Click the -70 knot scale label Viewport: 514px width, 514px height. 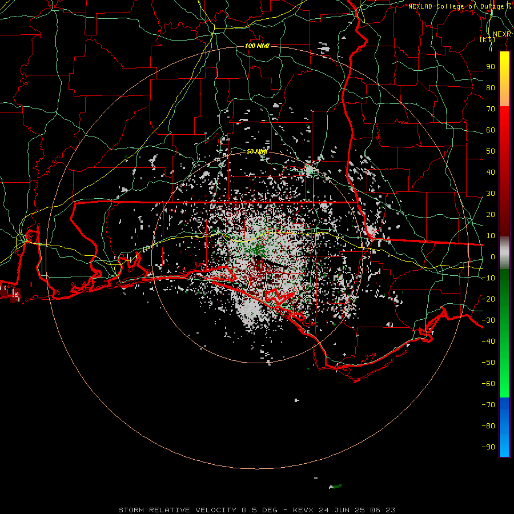(488, 405)
